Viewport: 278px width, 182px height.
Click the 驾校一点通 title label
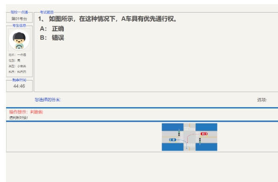pos(20,12)
